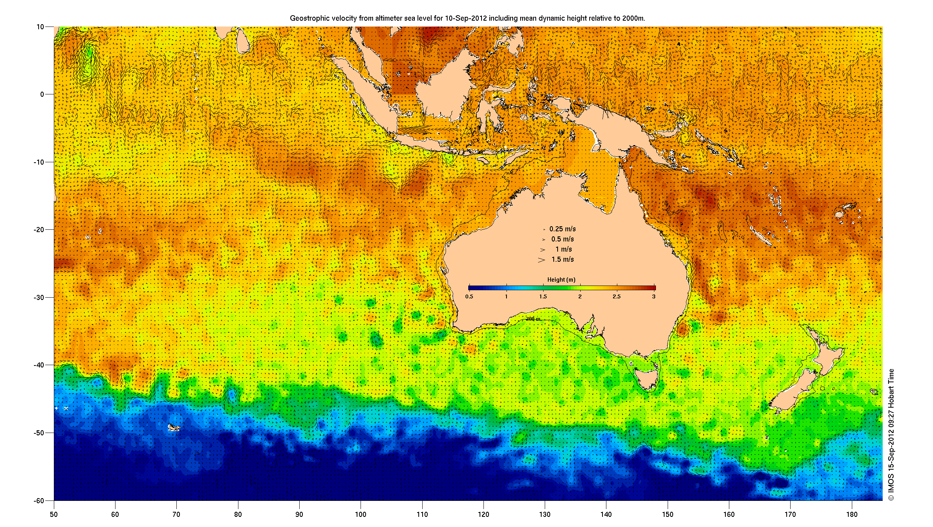Screen dimensions: 933x527
Task: Click longitude axis tick label 180
Action: [x=852, y=514]
